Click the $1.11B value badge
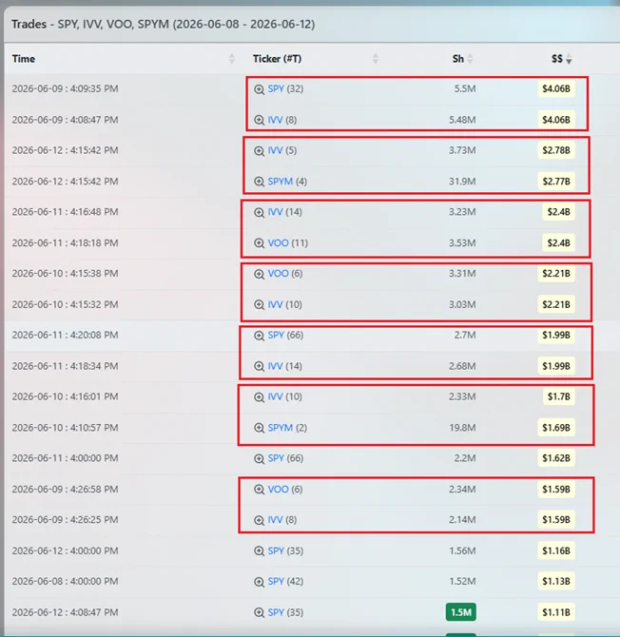The image size is (620, 637). pyautogui.click(x=556, y=612)
